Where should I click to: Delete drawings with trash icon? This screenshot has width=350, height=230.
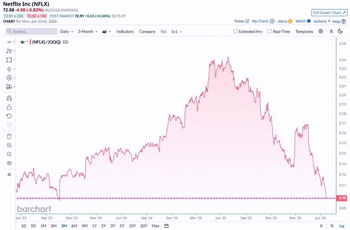(9, 136)
